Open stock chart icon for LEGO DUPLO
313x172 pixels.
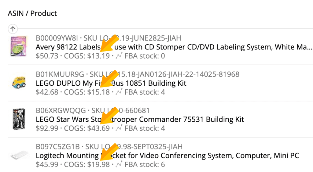(x=119, y=92)
